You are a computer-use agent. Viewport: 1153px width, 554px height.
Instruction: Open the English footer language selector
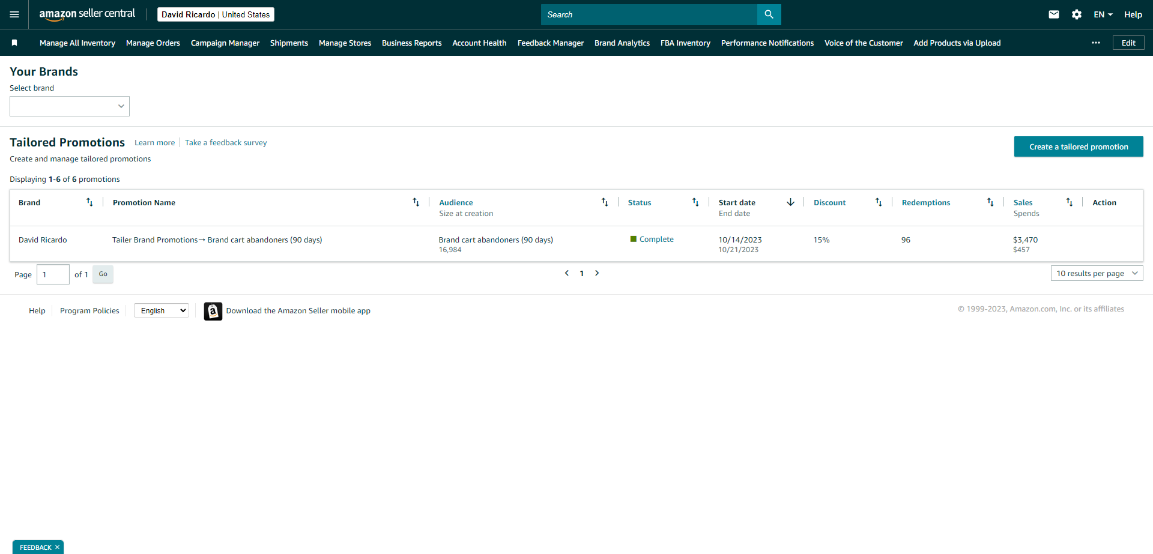pos(162,310)
